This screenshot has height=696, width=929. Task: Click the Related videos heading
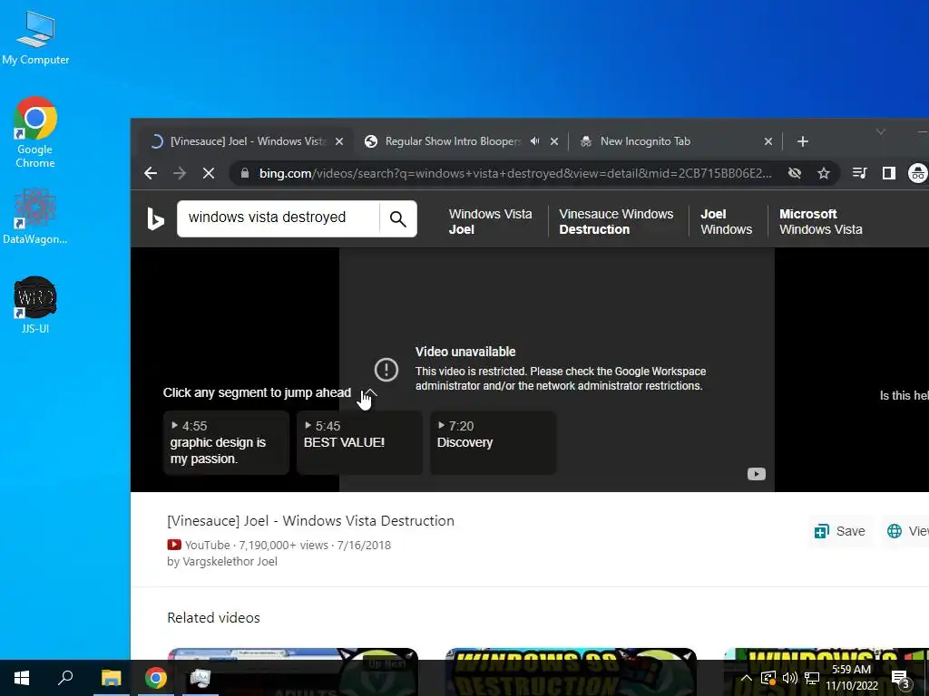(213, 618)
